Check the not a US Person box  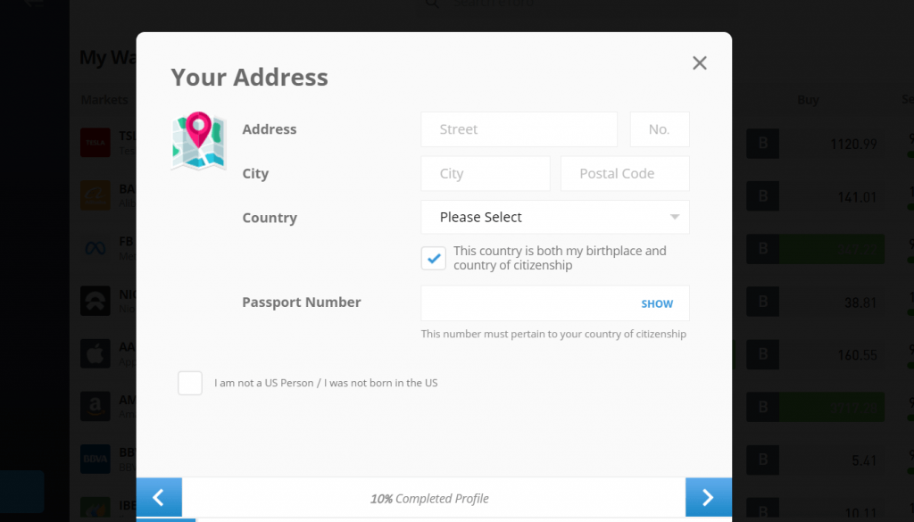pyautogui.click(x=190, y=383)
